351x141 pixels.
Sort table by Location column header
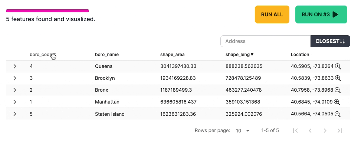pyautogui.click(x=300, y=55)
